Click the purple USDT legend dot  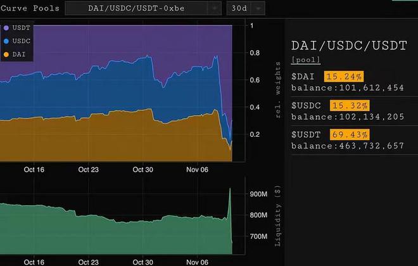[x=6, y=28]
